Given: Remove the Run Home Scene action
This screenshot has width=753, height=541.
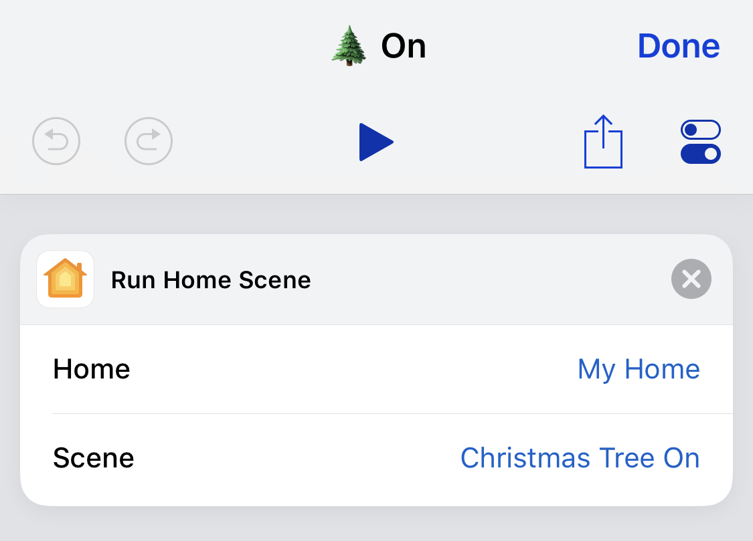Looking at the screenshot, I should point(691,279).
